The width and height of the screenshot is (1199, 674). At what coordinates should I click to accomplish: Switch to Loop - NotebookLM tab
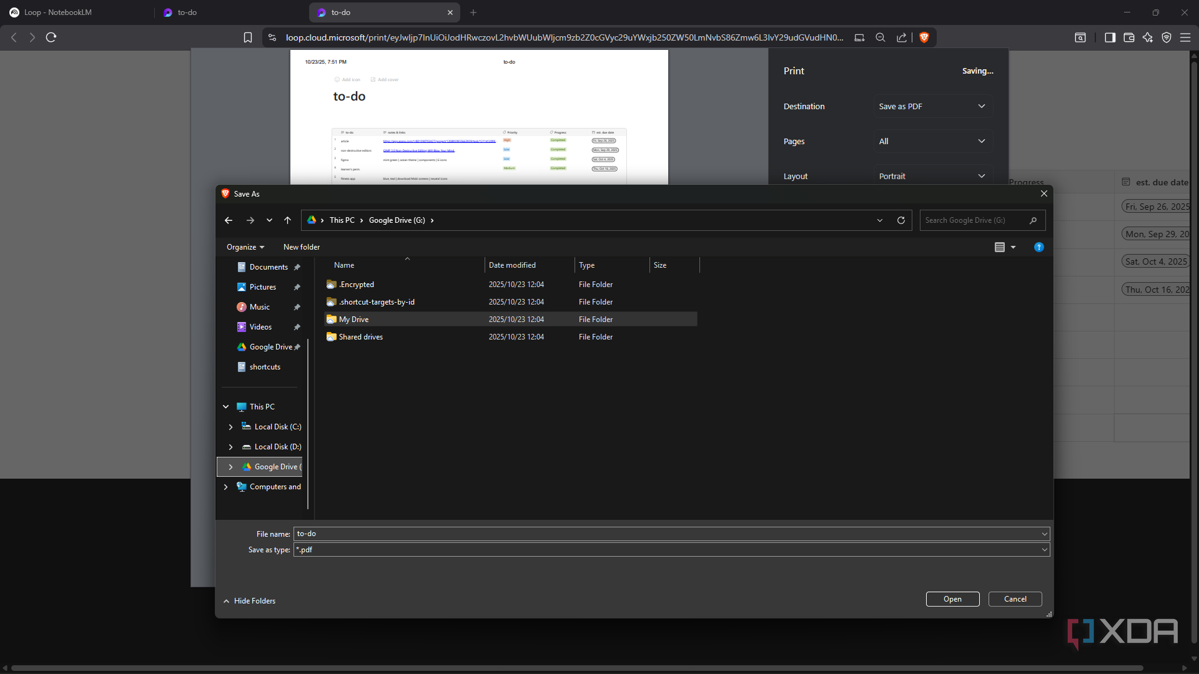pos(76,12)
